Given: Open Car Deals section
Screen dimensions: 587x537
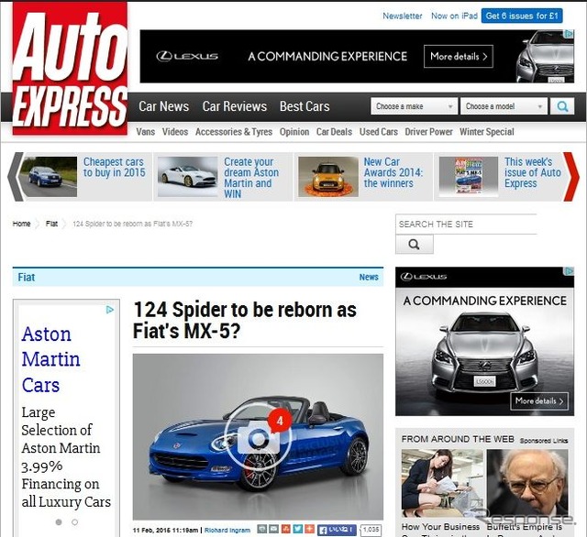Looking at the screenshot, I should [334, 132].
